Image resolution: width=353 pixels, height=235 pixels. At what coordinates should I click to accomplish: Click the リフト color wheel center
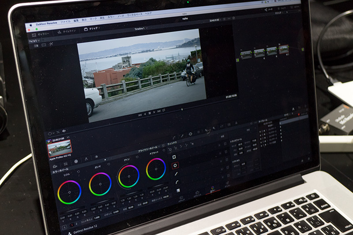[69, 192]
